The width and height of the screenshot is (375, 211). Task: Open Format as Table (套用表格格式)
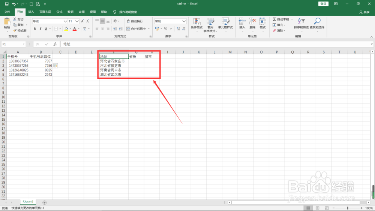tap(210, 25)
